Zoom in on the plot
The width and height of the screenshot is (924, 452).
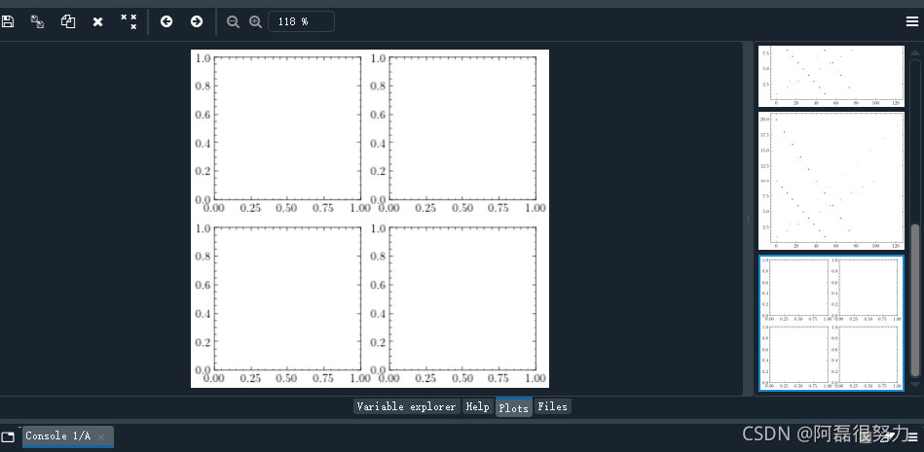pyautogui.click(x=255, y=21)
